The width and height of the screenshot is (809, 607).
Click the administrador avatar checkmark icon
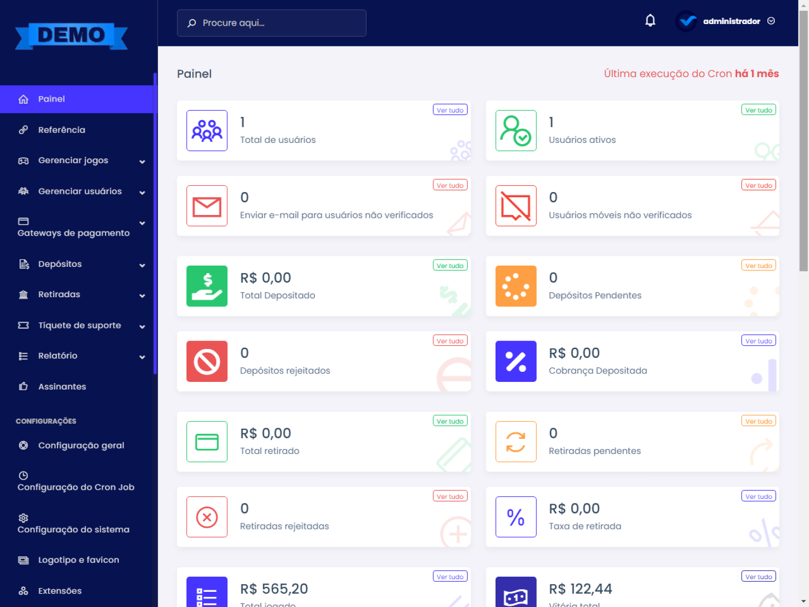[687, 21]
